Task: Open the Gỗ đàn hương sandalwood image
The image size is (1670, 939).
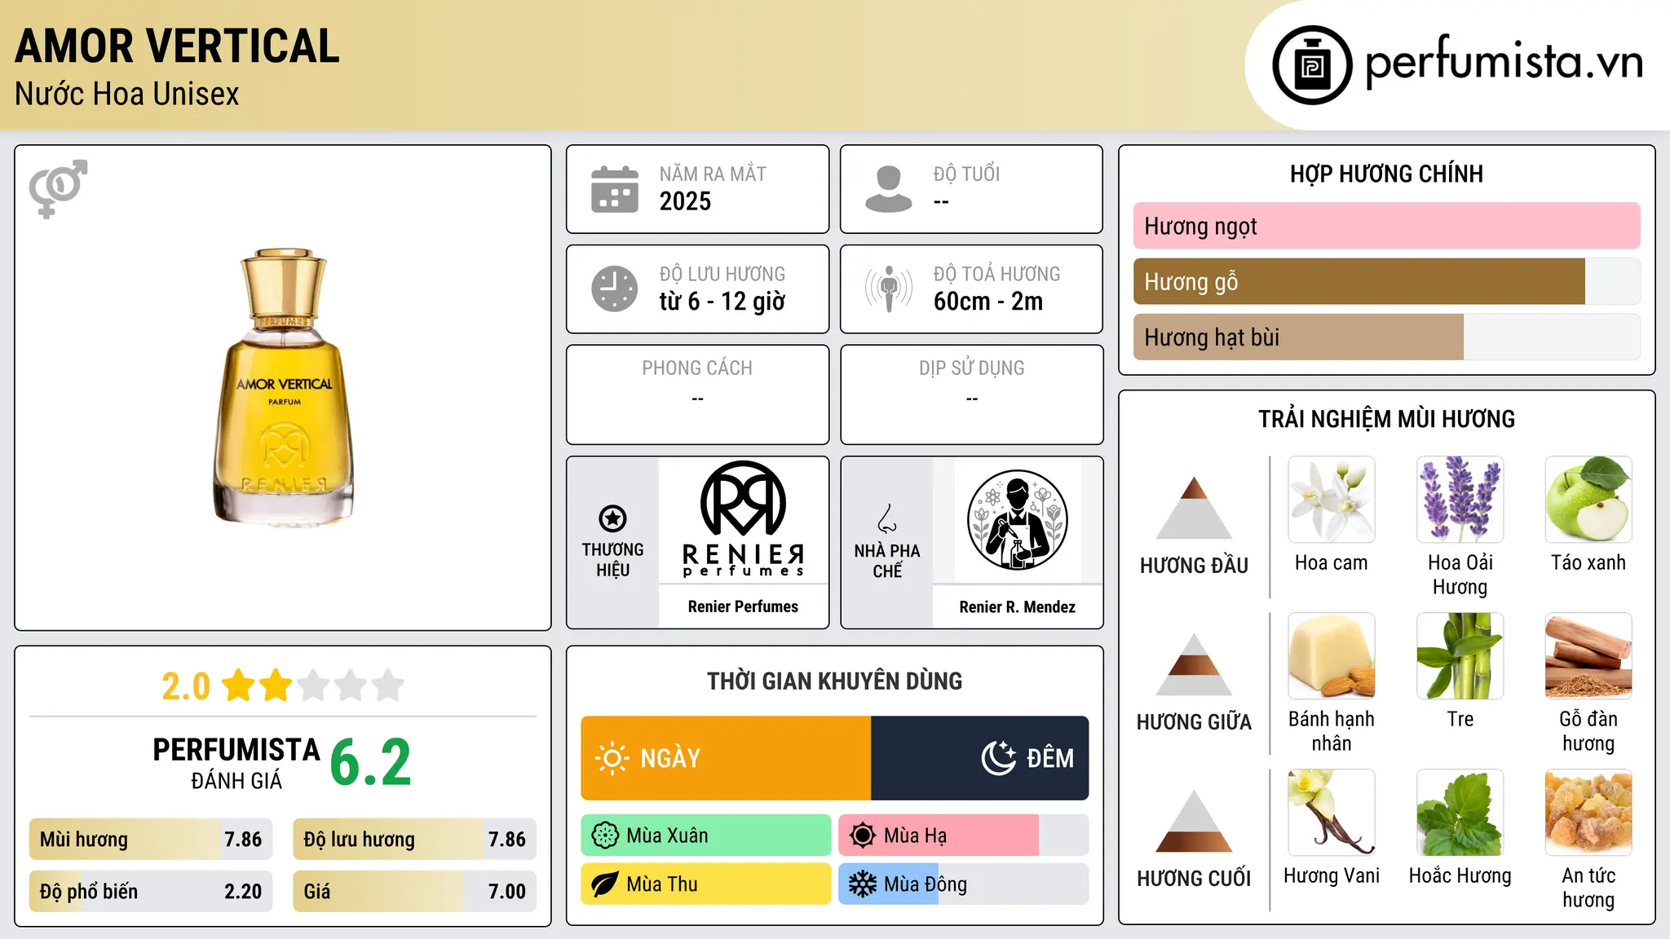Action: point(1588,656)
